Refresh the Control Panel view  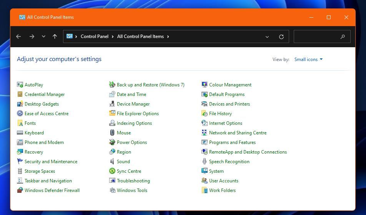(281, 36)
